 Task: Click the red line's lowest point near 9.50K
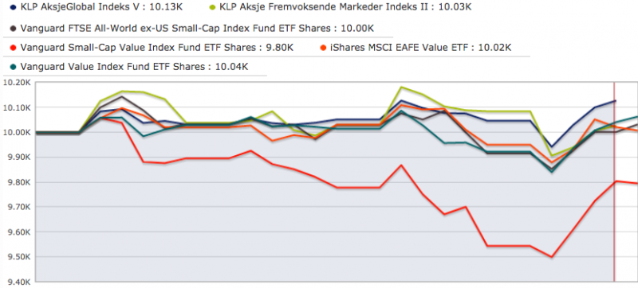[551, 257]
